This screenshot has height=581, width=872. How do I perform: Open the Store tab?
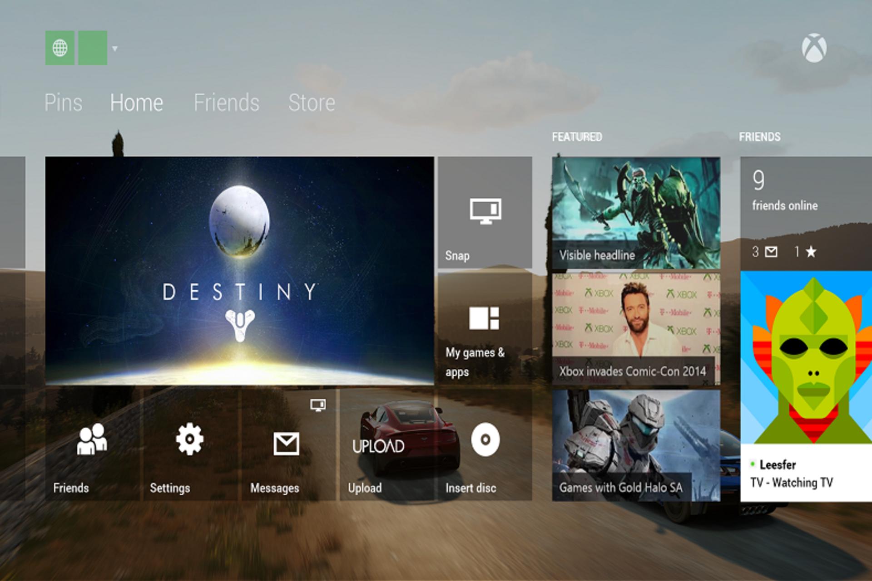312,103
